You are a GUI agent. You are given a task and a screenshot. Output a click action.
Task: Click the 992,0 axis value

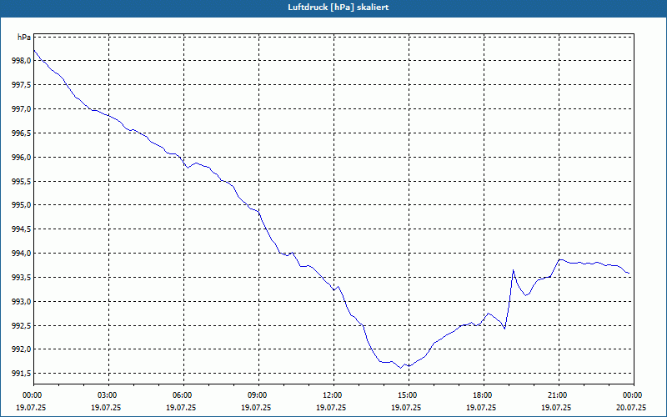(x=23, y=349)
